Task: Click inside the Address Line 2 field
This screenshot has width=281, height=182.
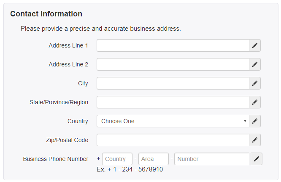Action: tap(173, 64)
